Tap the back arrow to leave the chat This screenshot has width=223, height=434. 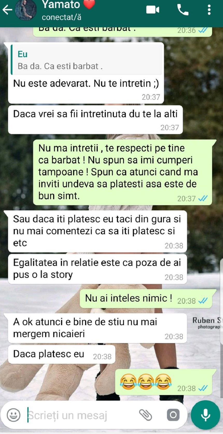pos(7,10)
